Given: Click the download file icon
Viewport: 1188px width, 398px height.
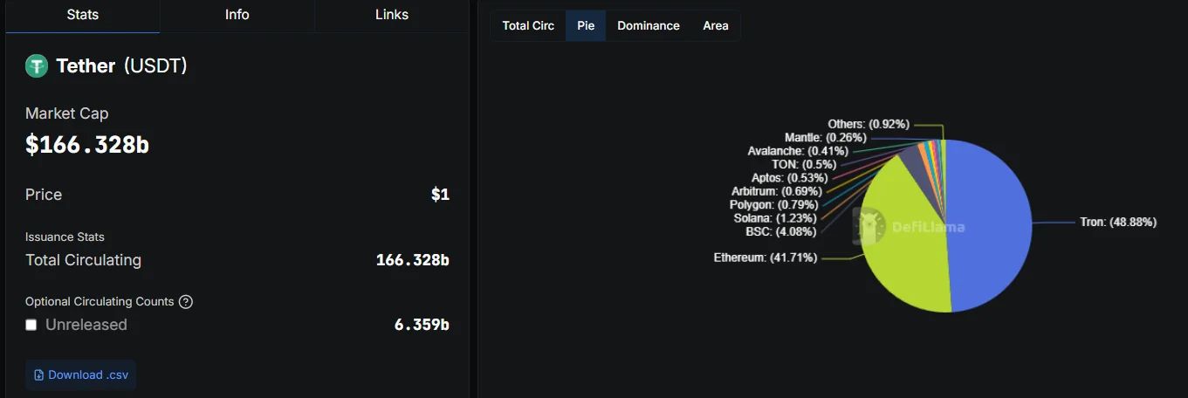Looking at the screenshot, I should pos(38,375).
